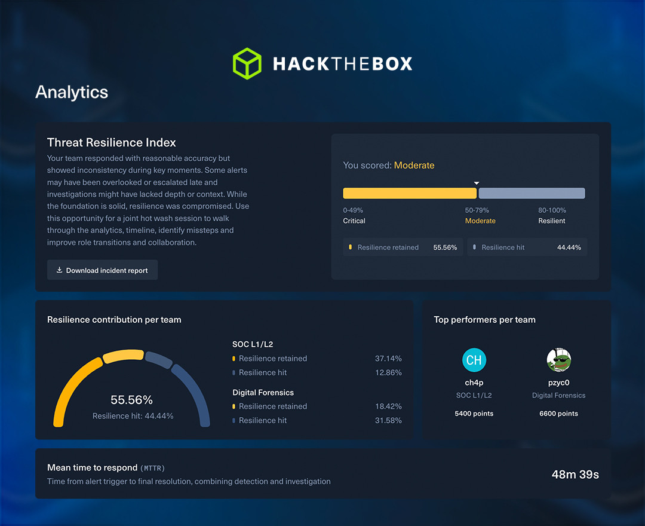Click the Hack The Box cube logo

click(247, 63)
